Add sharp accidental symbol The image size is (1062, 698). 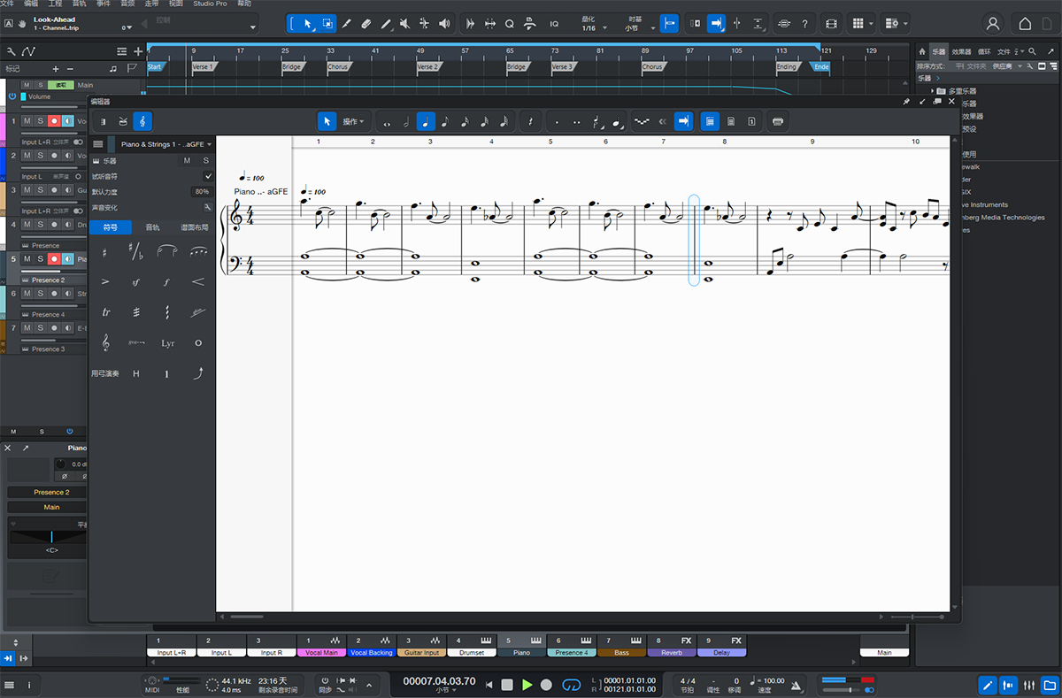click(x=106, y=252)
